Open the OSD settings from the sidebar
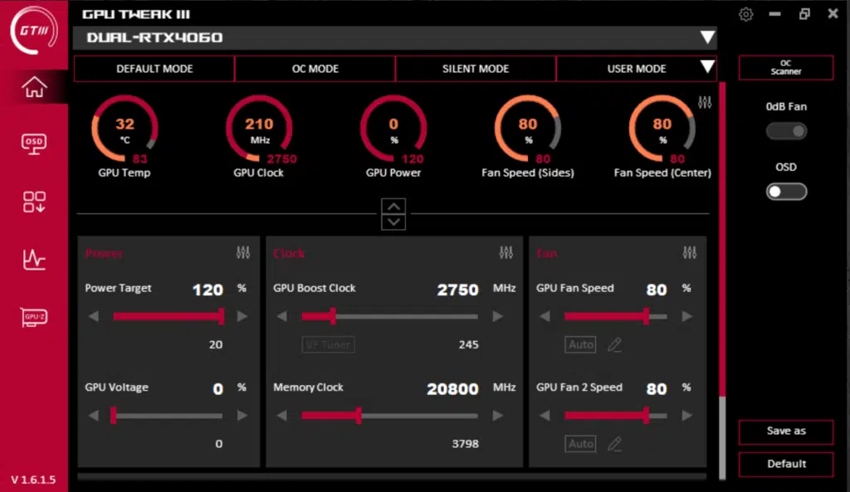 [x=33, y=144]
